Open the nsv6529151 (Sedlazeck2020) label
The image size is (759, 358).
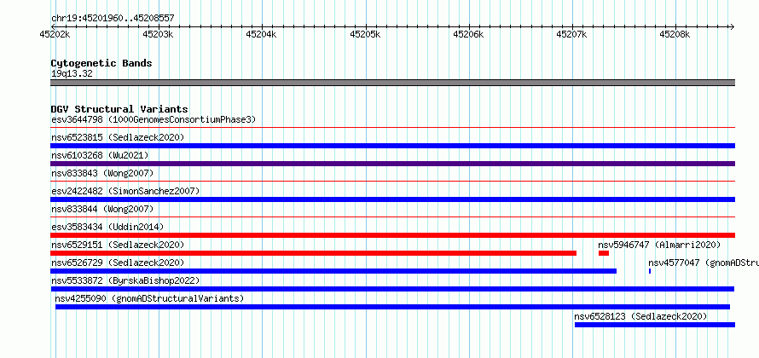118,245
